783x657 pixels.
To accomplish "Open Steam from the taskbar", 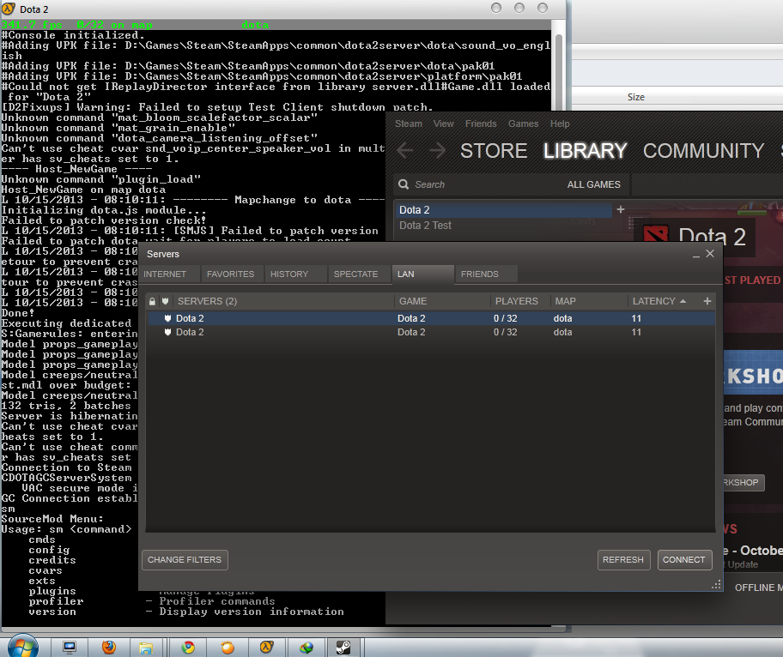I will click(344, 646).
